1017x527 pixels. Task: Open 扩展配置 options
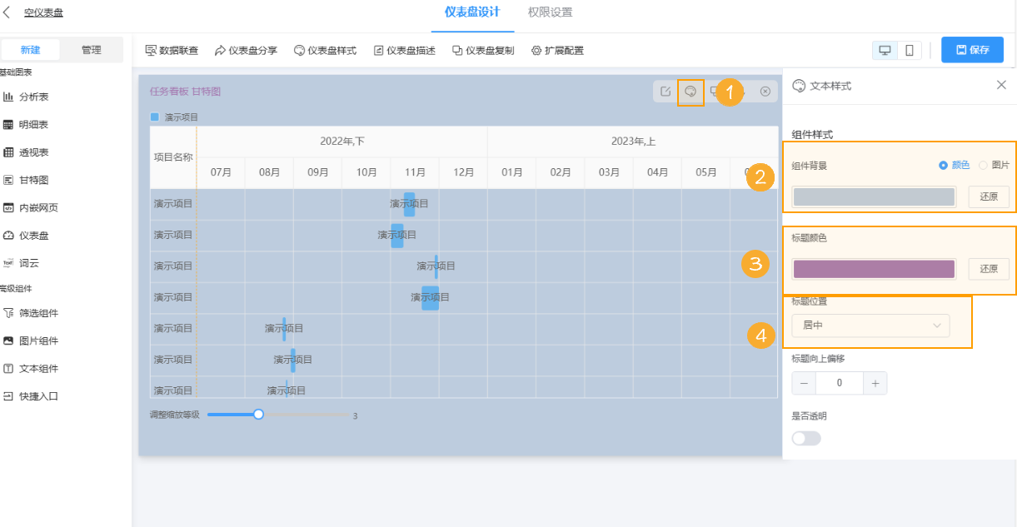pos(556,50)
